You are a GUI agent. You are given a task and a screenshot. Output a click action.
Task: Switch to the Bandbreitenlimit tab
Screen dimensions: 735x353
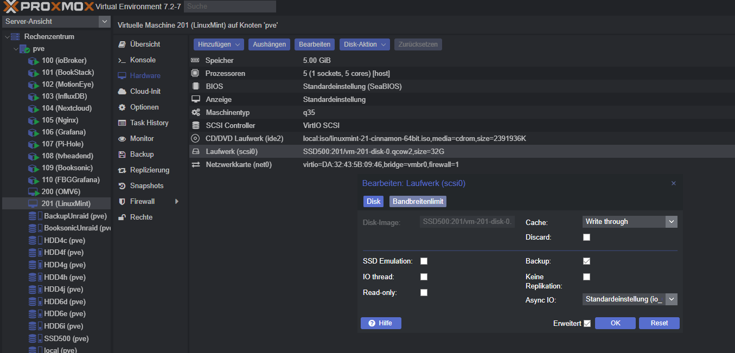[418, 201]
